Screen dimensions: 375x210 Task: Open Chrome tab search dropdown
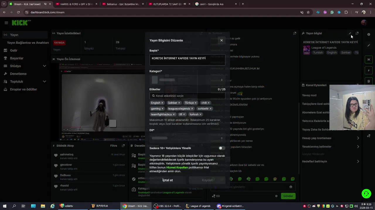pyautogui.click(x=4, y=4)
